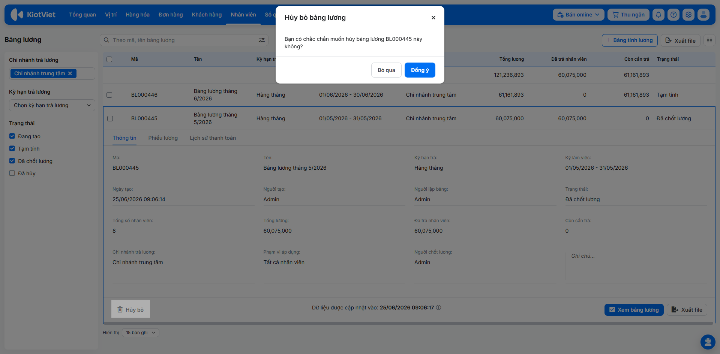
Task: Remove the Chi nhánh trung tâm chip
Action: point(70,73)
